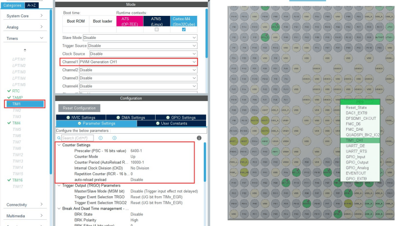The height and width of the screenshot is (226, 395).
Task: Select RTC in the timers list
Action: pyautogui.click(x=16, y=91)
